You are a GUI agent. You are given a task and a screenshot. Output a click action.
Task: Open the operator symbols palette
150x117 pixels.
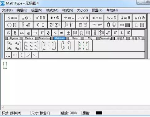tap(54, 18)
